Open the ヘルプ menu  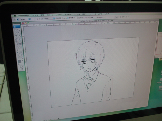click(x=107, y=14)
